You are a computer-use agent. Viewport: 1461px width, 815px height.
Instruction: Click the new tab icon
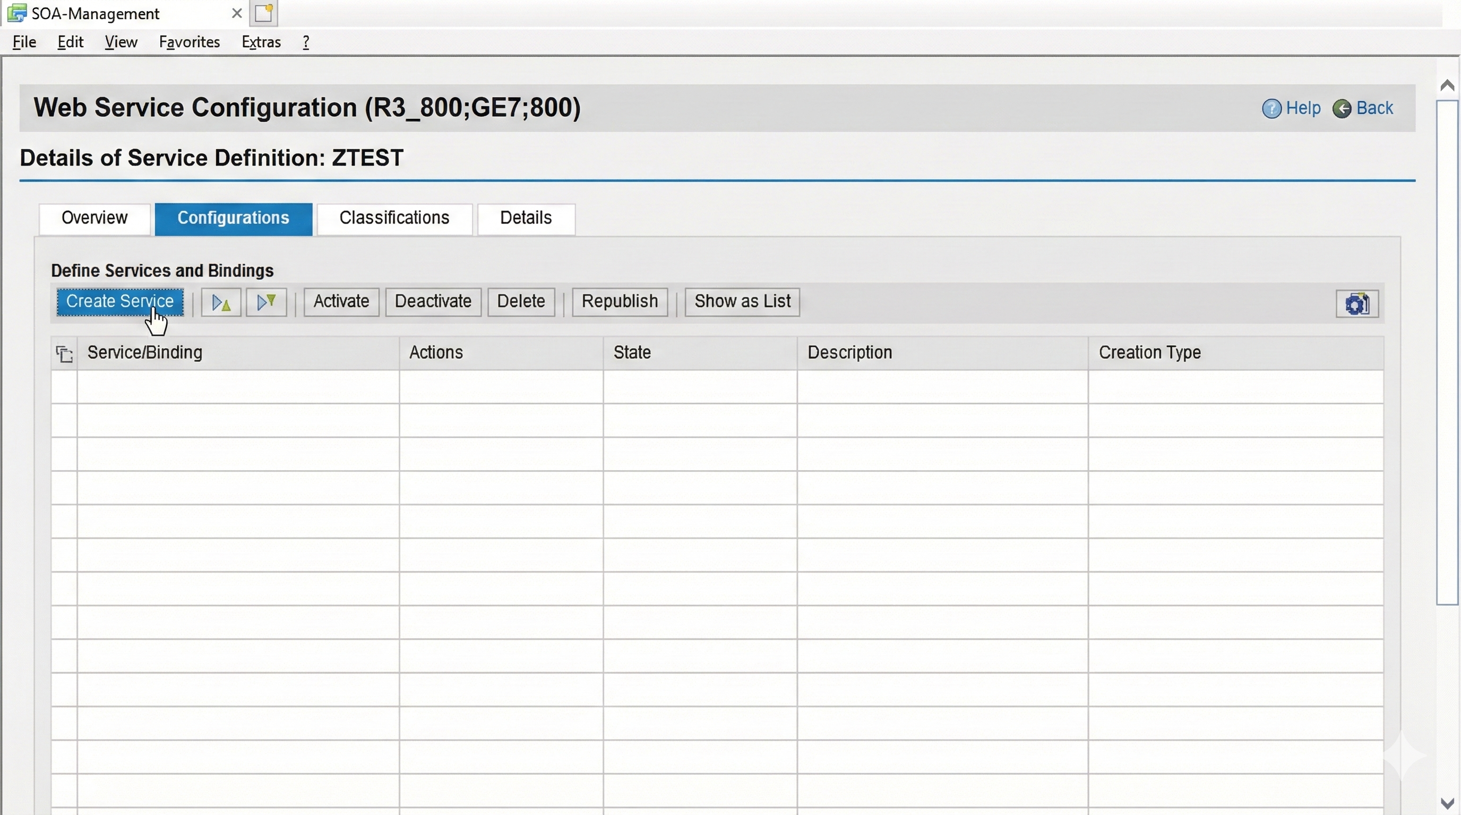(264, 13)
